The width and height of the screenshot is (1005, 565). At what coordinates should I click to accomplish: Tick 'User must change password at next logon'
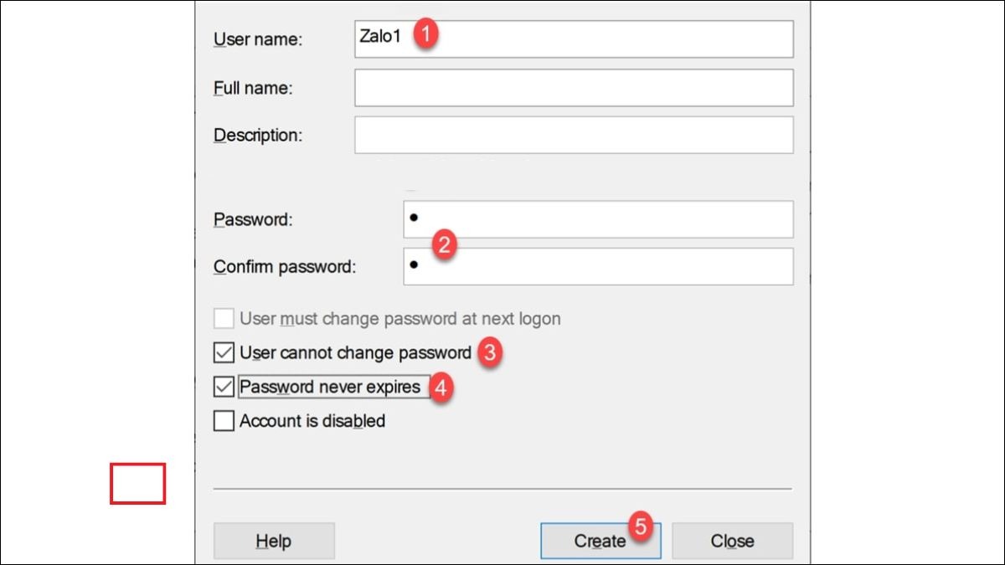point(224,319)
